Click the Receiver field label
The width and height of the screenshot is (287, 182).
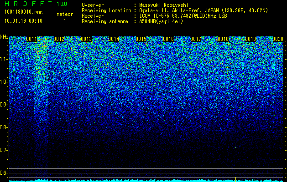pyautogui.click(x=93, y=16)
